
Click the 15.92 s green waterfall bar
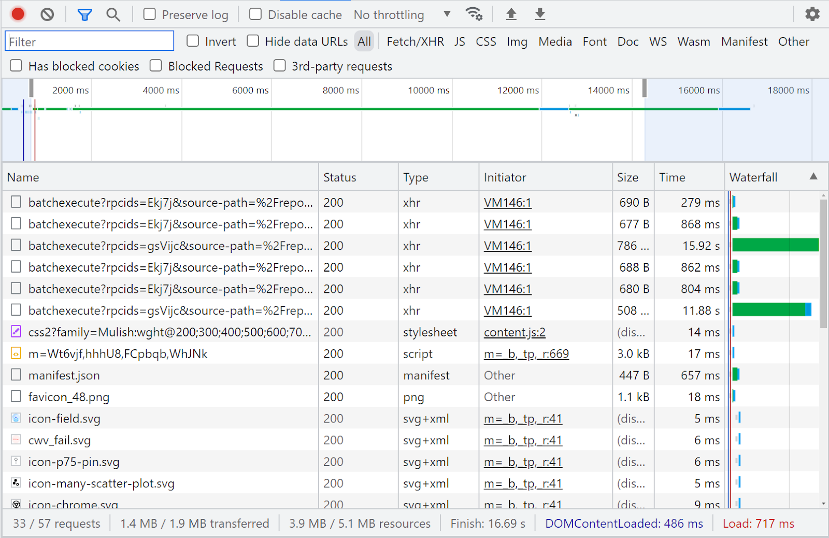pos(775,245)
